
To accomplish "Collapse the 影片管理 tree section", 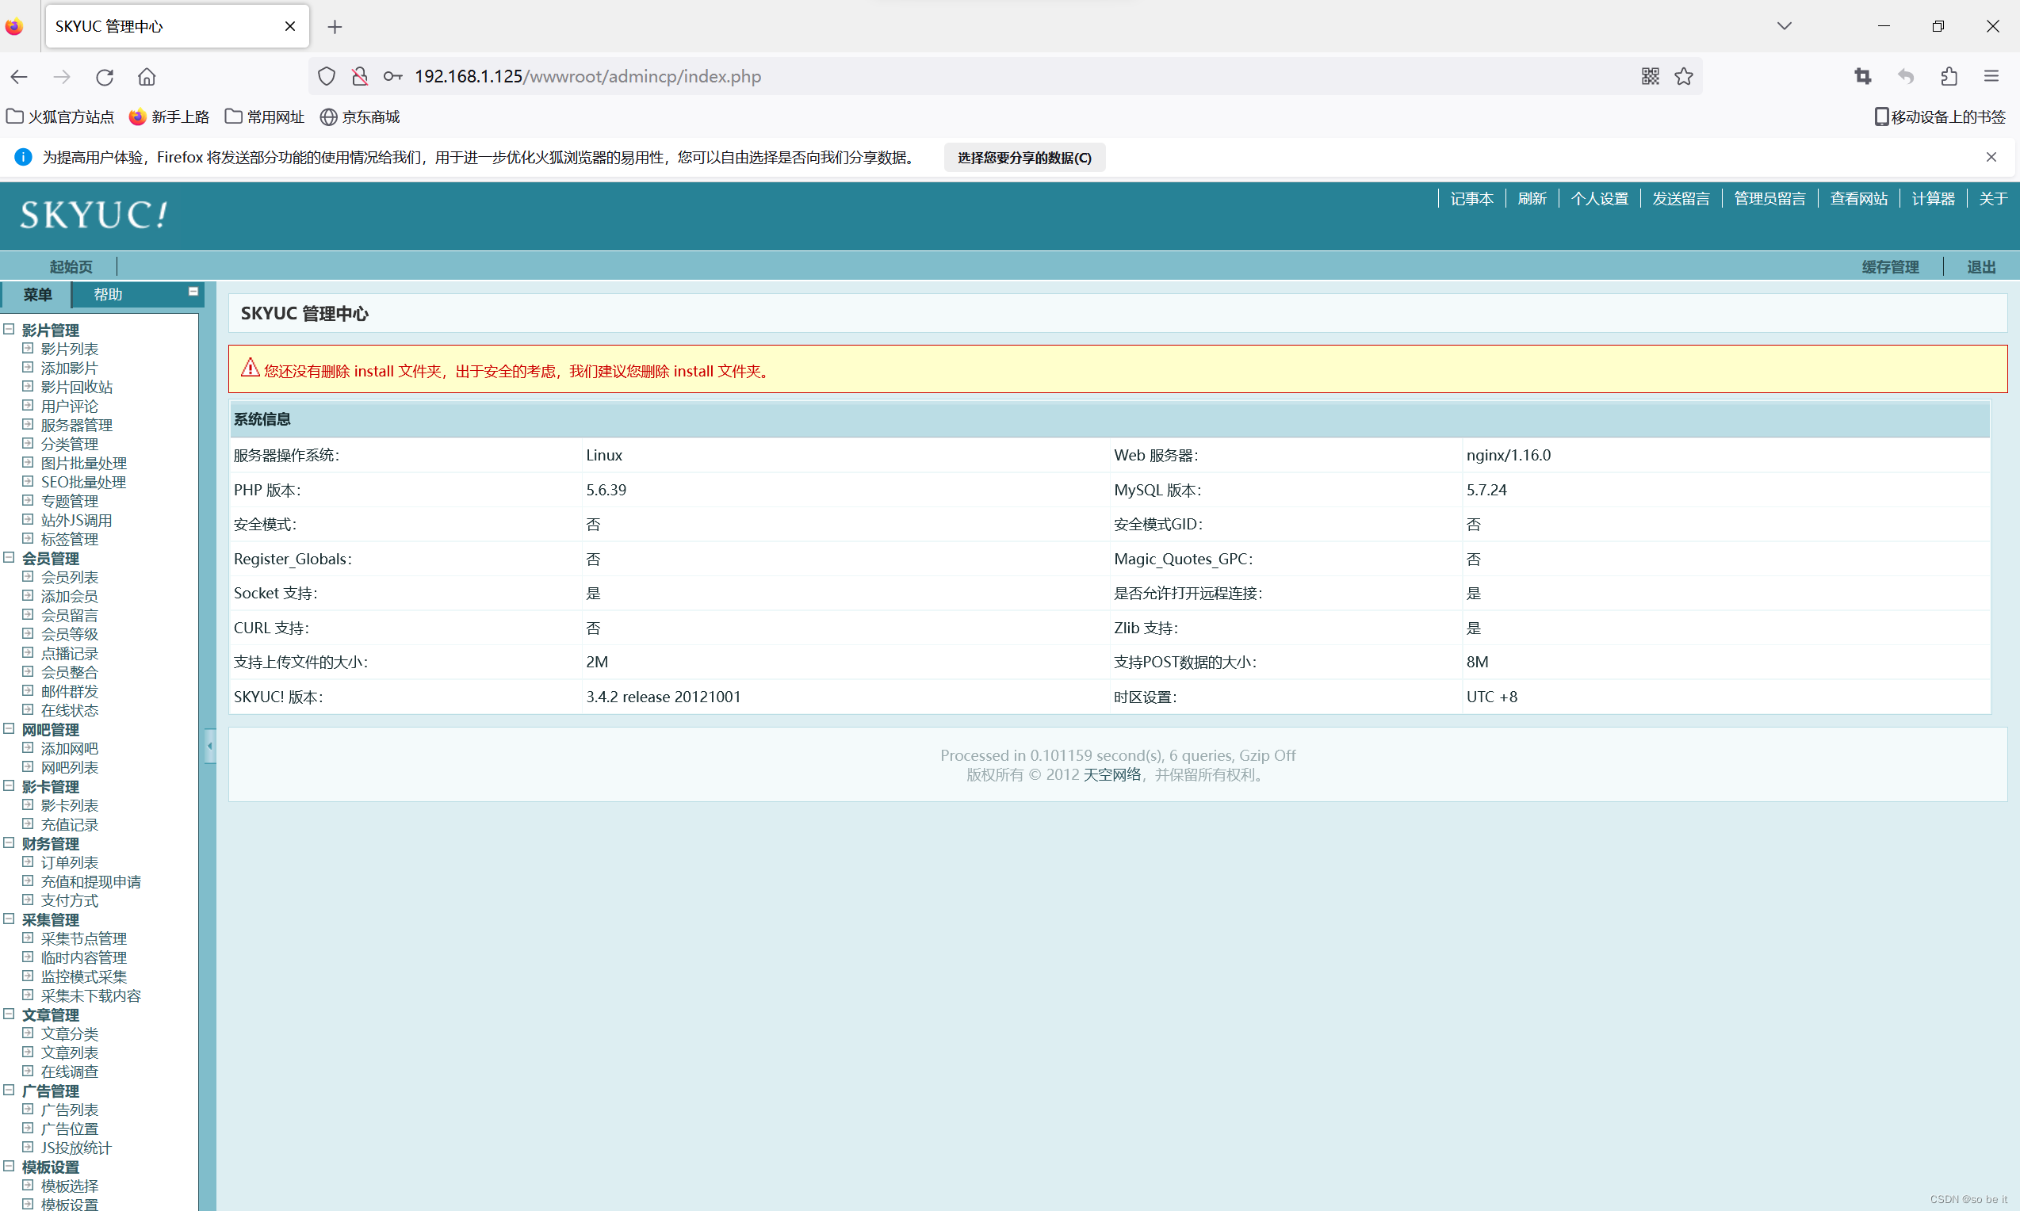I will pyautogui.click(x=9, y=329).
